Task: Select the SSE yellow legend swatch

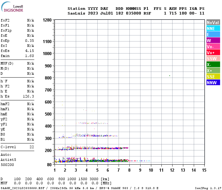Action: [x=213, y=77]
